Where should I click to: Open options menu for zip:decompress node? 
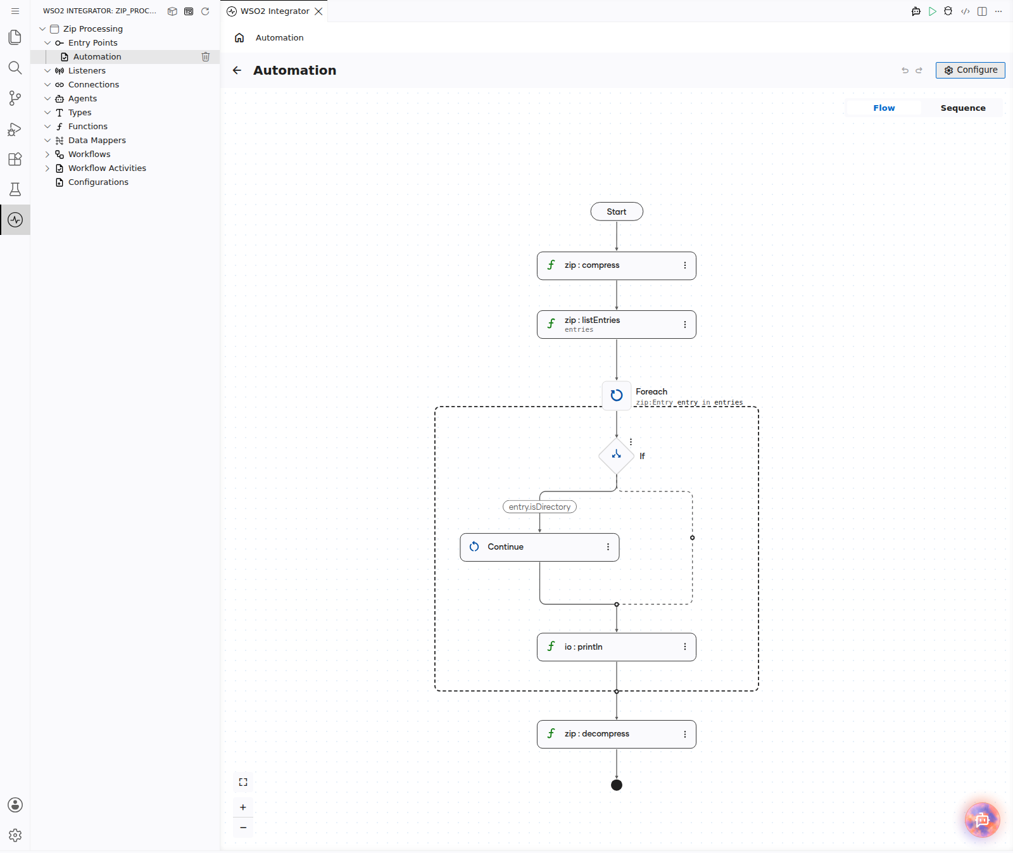click(685, 735)
